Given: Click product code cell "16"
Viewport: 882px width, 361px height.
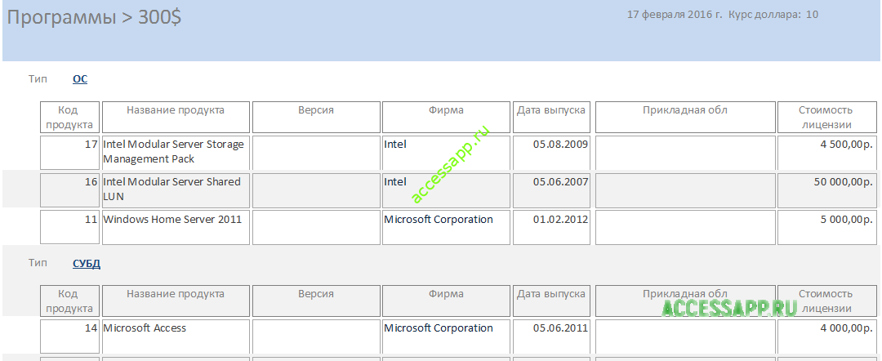Looking at the screenshot, I should click(x=69, y=190).
